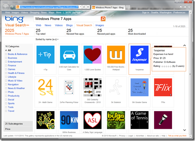Screen dimensions: 195x141
Task: Click the Sign in link
Action: coord(145,13)
